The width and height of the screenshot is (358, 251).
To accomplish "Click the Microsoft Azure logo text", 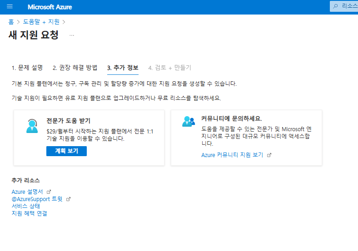I will coord(50,7).
